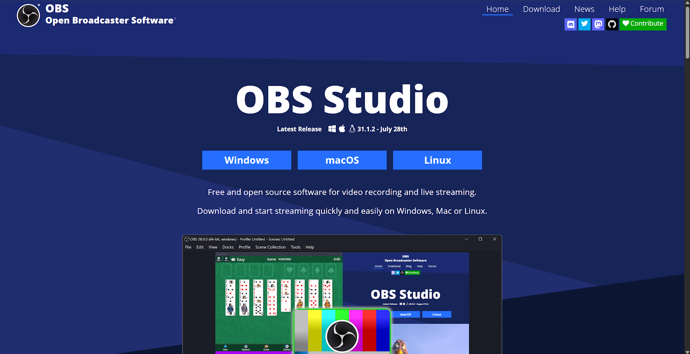Click the large blue Windows download button

click(x=247, y=160)
